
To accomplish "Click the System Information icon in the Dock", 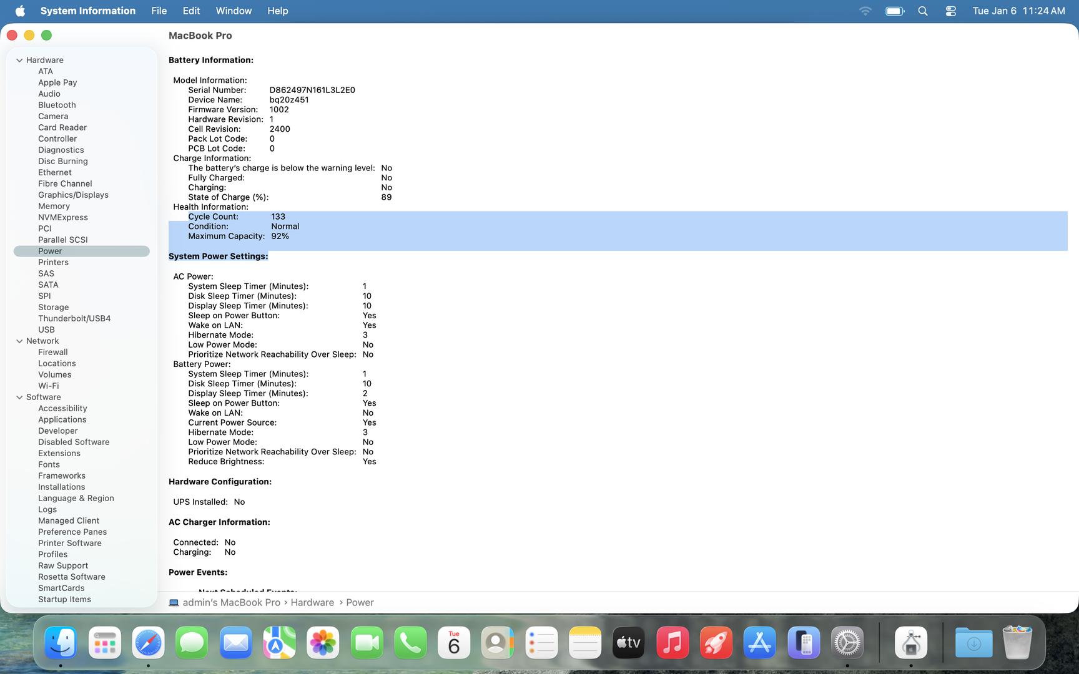I will click(x=911, y=642).
